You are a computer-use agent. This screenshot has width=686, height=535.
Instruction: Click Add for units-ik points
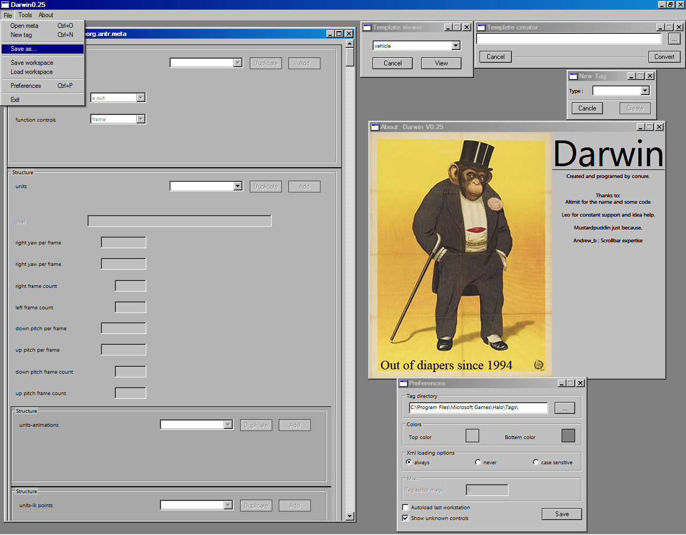[x=295, y=506]
